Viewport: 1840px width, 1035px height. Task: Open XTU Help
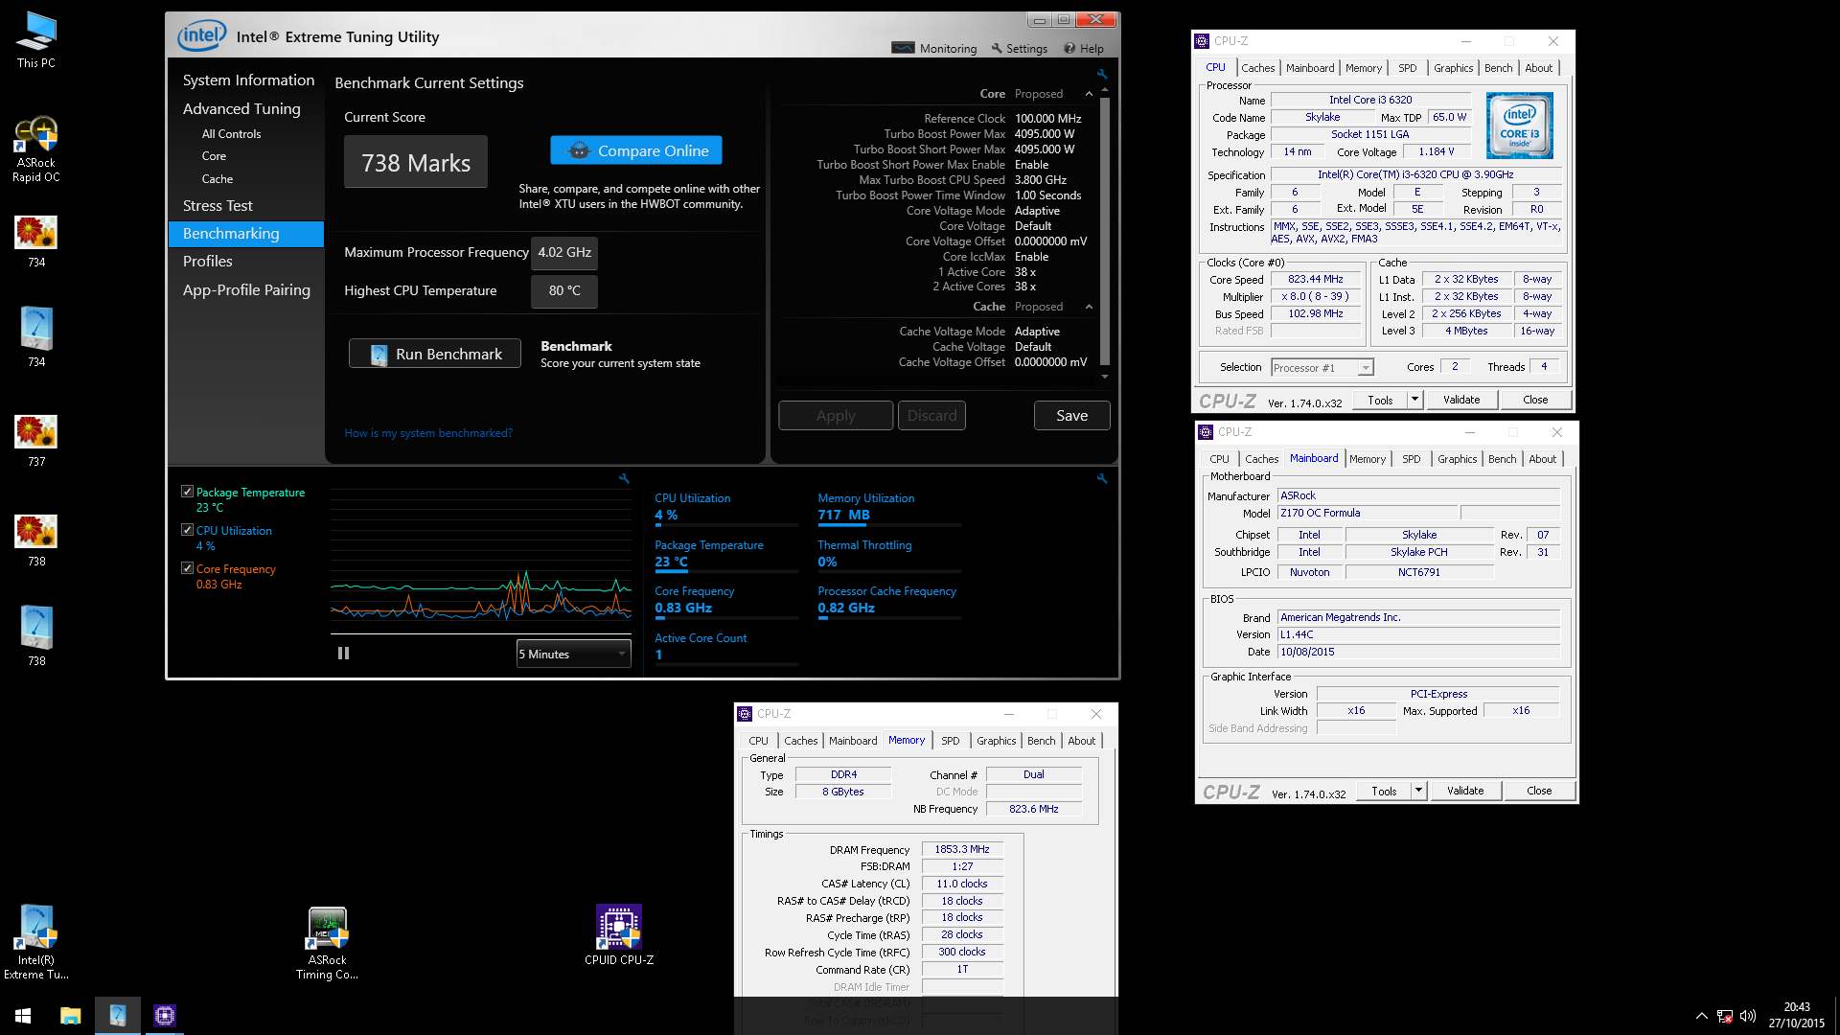click(1083, 48)
